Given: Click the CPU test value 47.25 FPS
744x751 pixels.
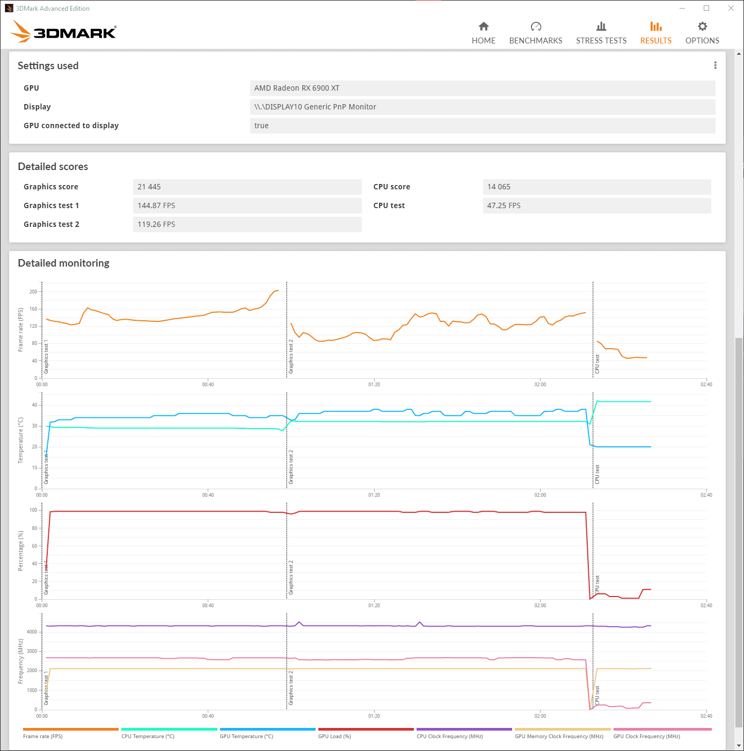Looking at the screenshot, I should [x=597, y=205].
